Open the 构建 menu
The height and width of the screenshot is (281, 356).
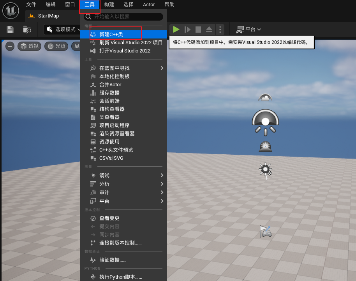pos(109,4)
